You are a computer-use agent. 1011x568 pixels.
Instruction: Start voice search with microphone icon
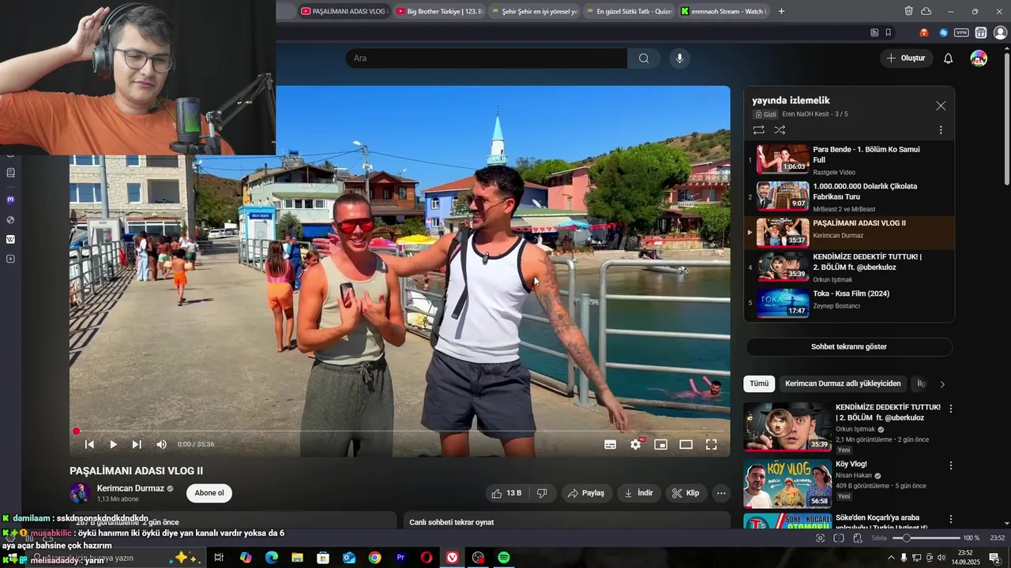point(679,58)
